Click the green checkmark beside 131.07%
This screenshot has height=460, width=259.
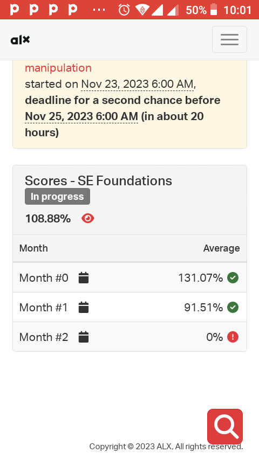tap(233, 277)
